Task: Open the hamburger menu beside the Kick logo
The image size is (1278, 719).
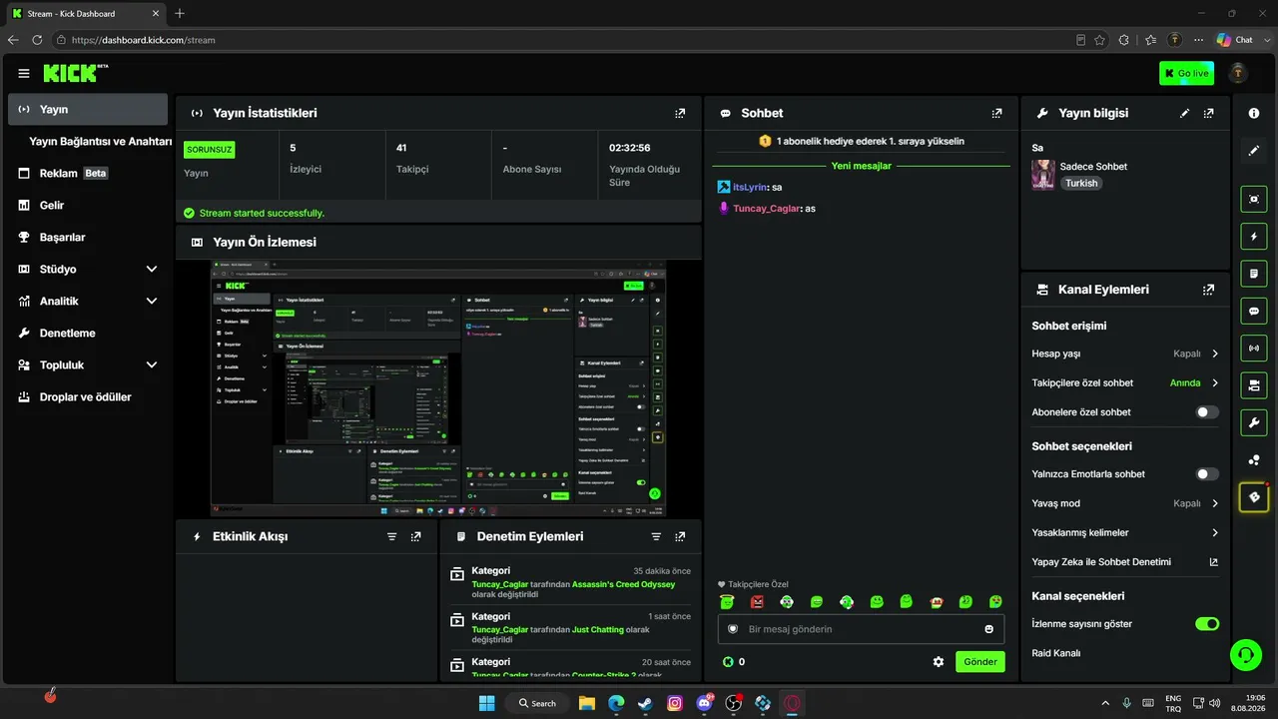Action: pyautogui.click(x=24, y=73)
